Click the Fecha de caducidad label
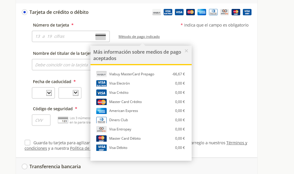Viewport: 294px width, 174px height. coord(52,82)
